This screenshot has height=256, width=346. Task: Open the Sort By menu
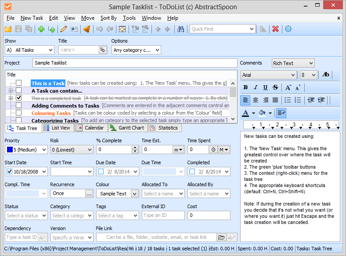point(108,18)
